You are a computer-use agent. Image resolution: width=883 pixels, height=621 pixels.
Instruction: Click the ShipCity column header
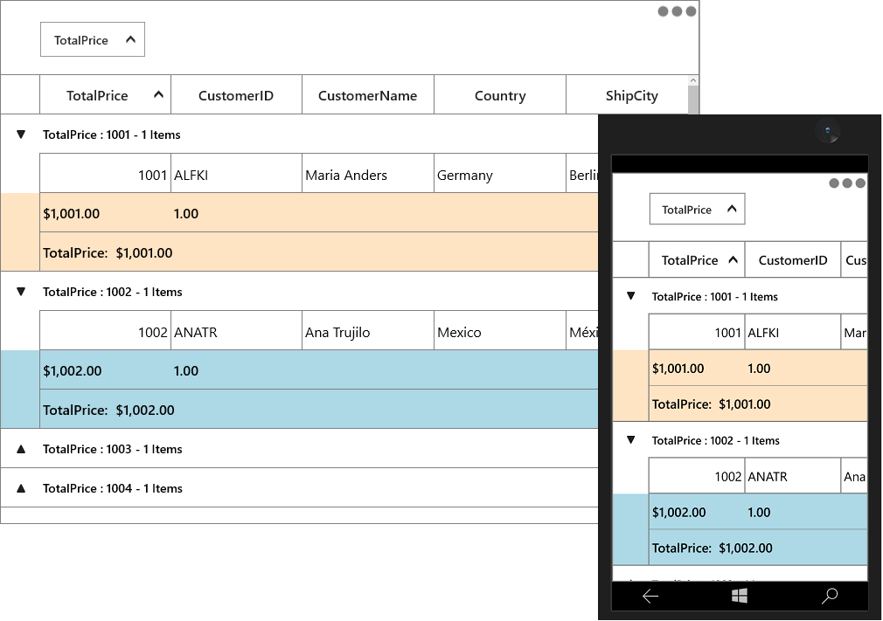(x=631, y=95)
